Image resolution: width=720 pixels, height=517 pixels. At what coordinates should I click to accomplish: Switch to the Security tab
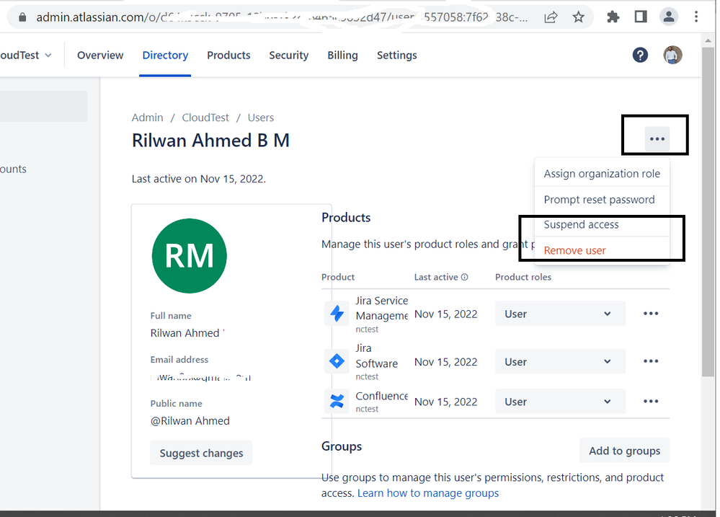coord(289,55)
